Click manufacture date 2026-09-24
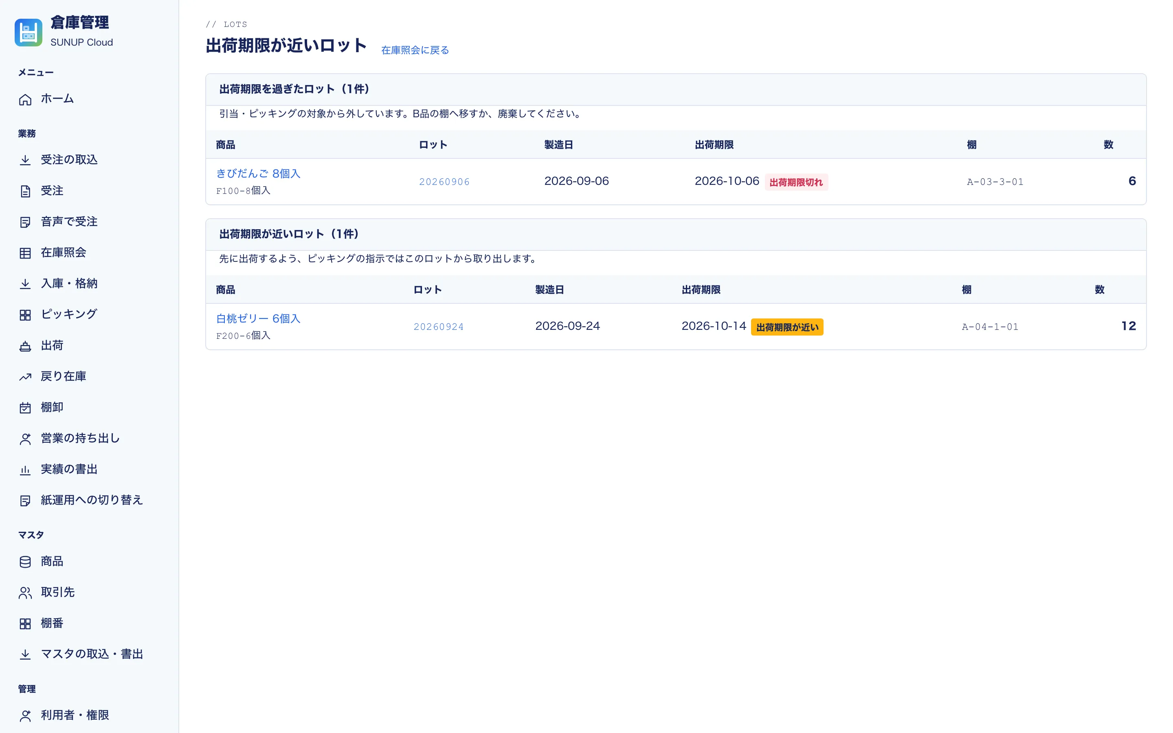Image resolution: width=1173 pixels, height=733 pixels. (568, 326)
